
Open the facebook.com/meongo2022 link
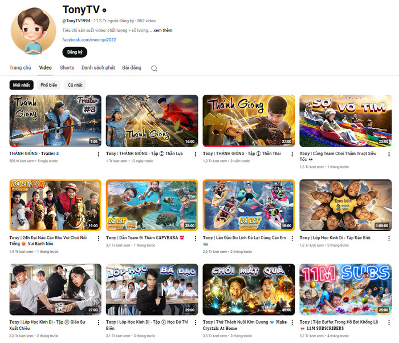pyautogui.click(x=89, y=40)
